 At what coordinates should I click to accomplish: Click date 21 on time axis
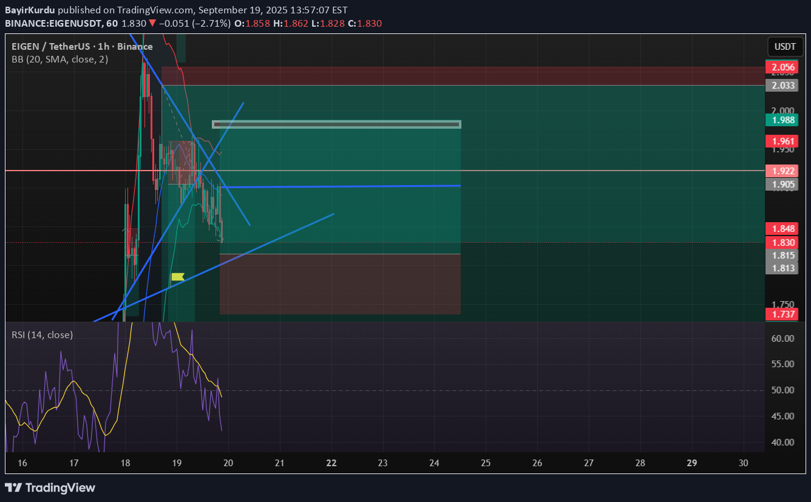280,463
